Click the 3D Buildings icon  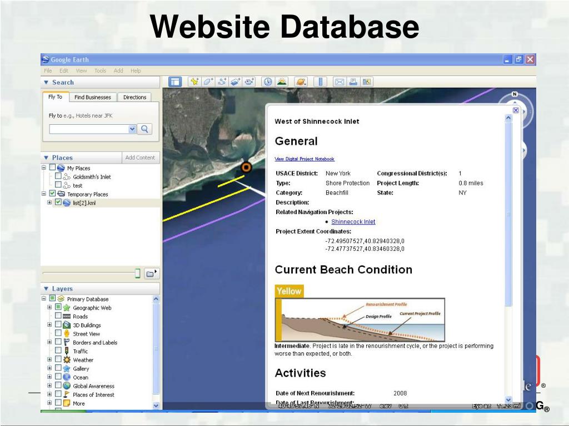[67, 325]
